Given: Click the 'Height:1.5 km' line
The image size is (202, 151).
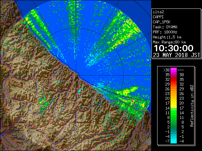Looking at the screenshot, I should [167, 37].
